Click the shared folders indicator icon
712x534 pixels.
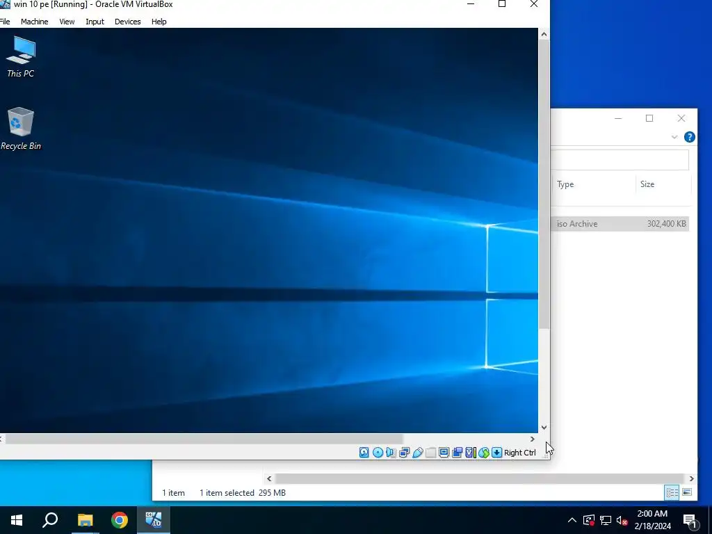coord(430,452)
